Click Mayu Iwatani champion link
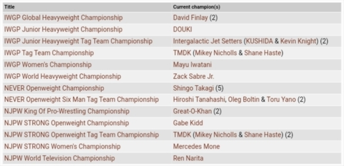344x166 pixels. 192,65
